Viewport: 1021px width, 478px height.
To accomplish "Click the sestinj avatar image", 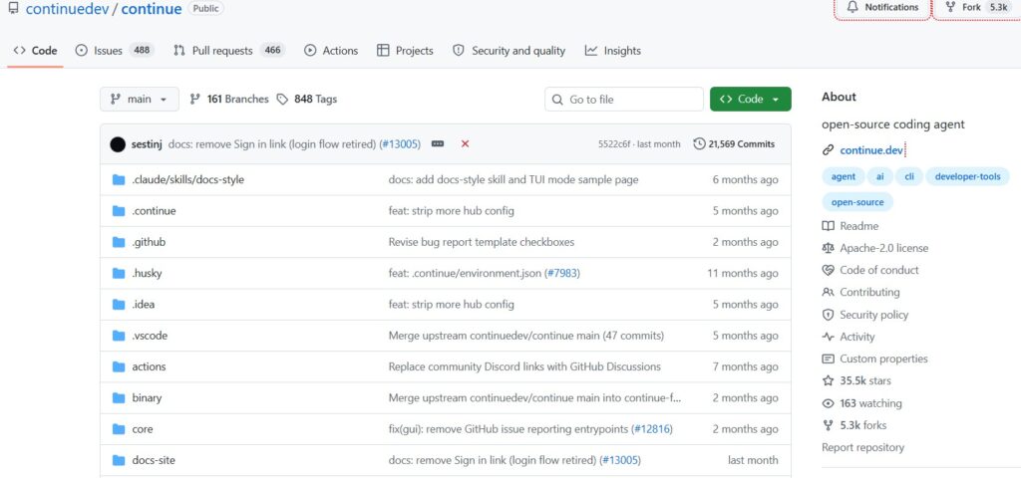I will click(x=118, y=144).
